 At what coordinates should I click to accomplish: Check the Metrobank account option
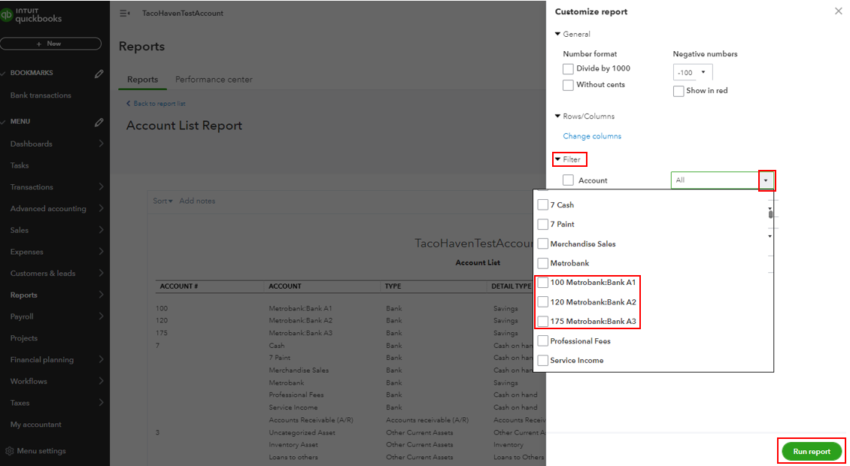click(542, 263)
